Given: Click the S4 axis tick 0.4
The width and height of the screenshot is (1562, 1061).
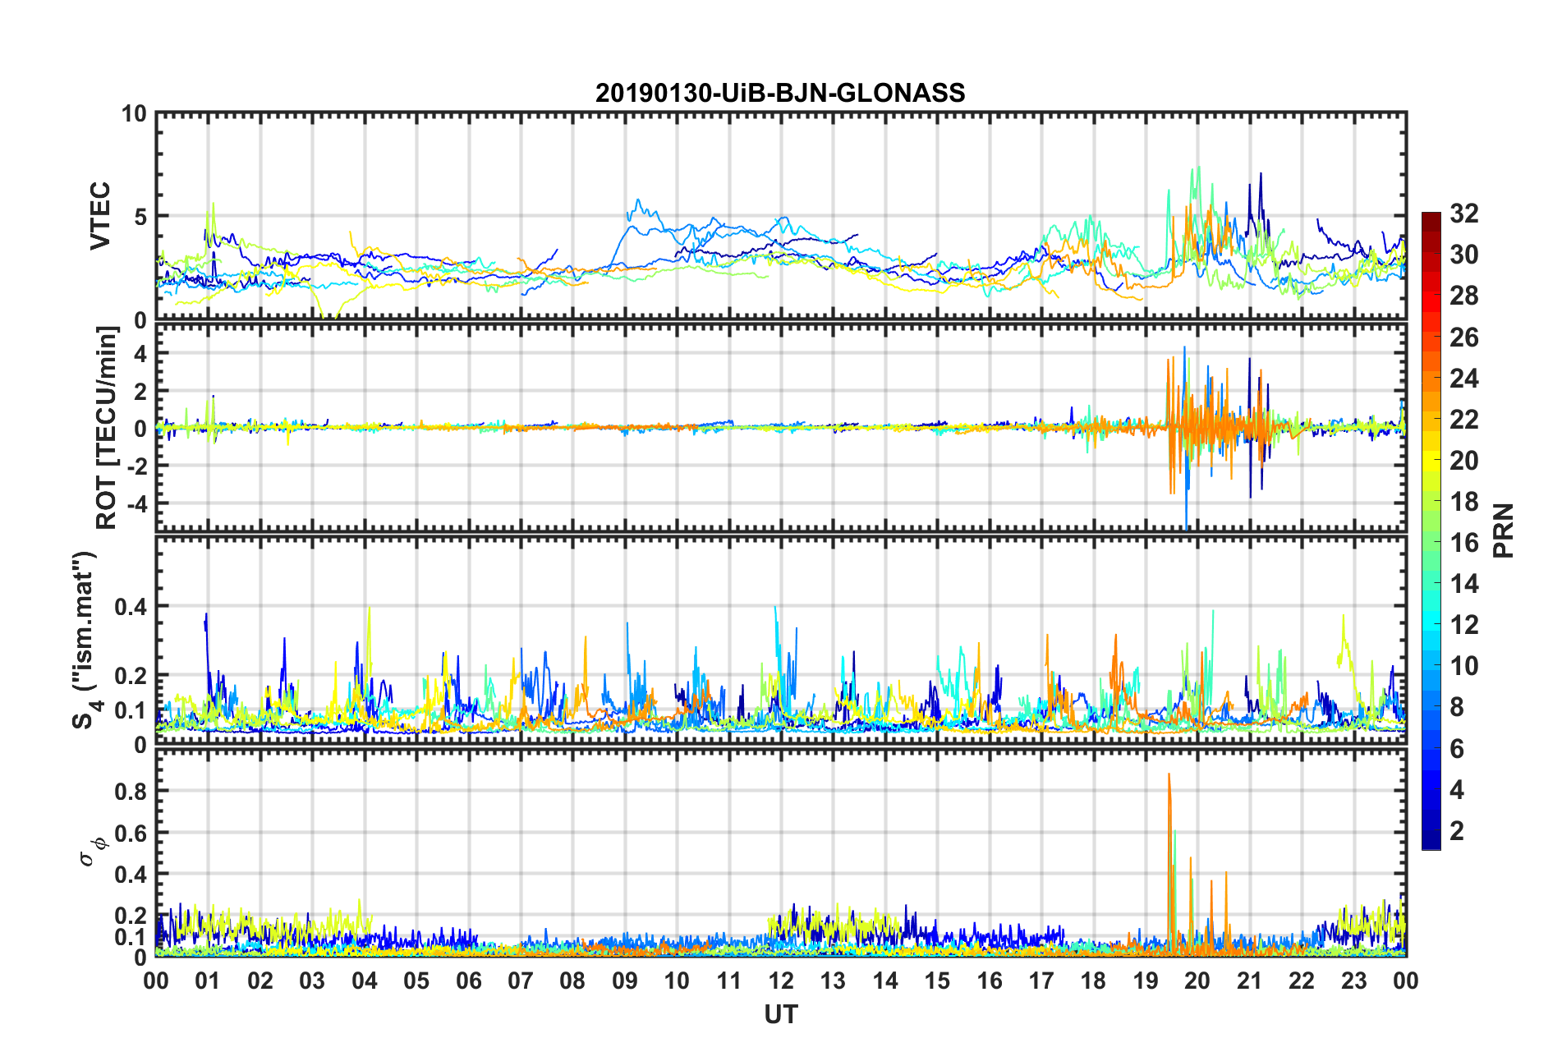Looking at the screenshot, I should point(131,607).
